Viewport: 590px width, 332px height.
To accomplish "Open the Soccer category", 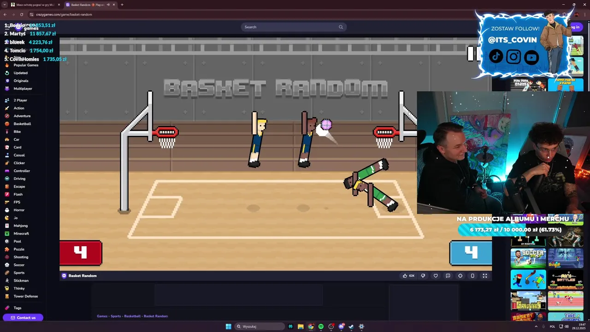I will click(x=19, y=265).
